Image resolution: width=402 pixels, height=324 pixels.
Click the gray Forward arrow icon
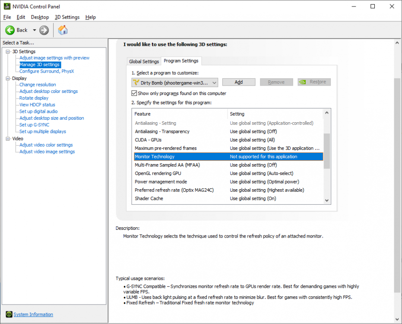(44, 30)
